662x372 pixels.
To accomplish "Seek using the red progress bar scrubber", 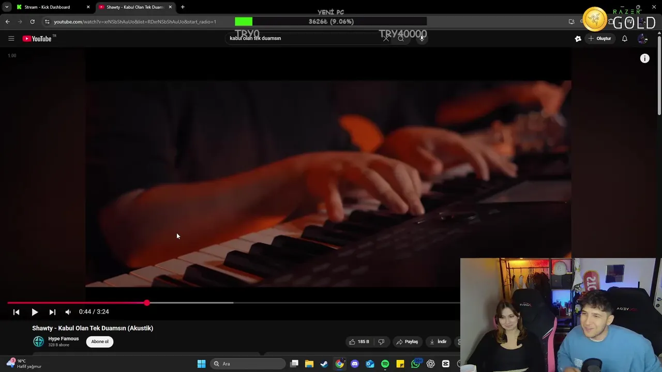I will (x=147, y=303).
